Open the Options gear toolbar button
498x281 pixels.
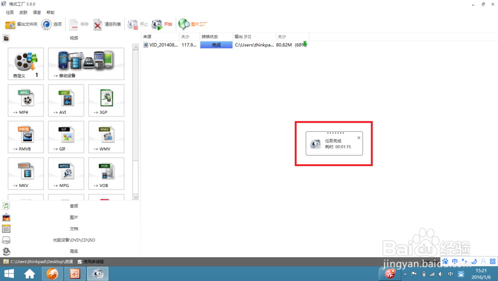[x=46, y=24]
